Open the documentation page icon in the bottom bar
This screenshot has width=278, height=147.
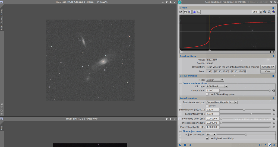click(x=265, y=145)
